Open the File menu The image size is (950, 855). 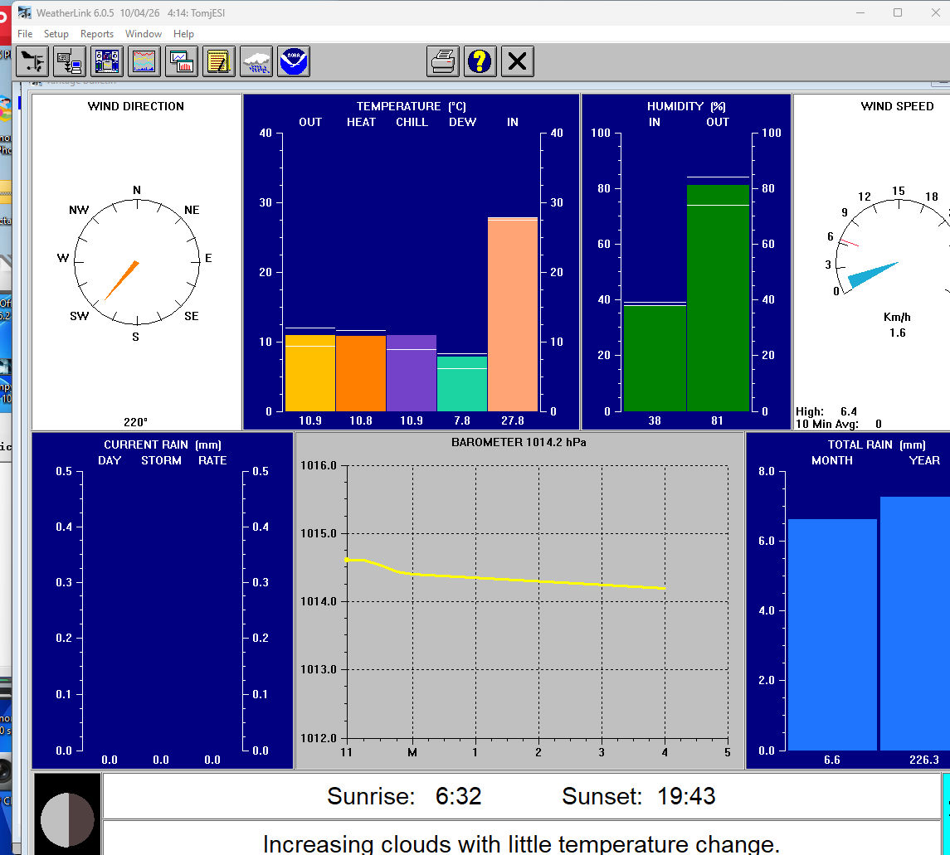click(x=25, y=34)
